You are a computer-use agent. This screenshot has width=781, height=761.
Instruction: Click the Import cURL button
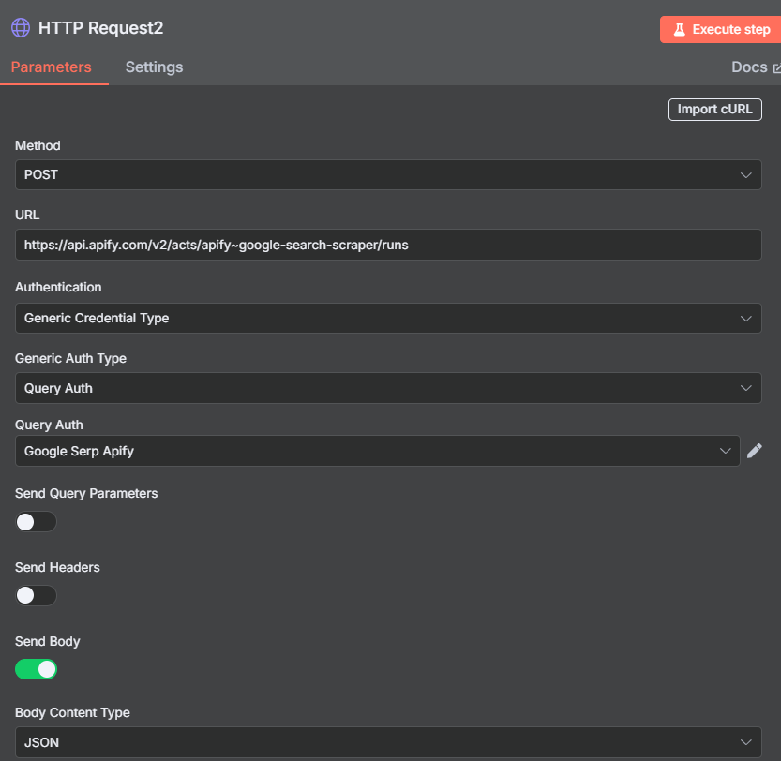pos(714,110)
